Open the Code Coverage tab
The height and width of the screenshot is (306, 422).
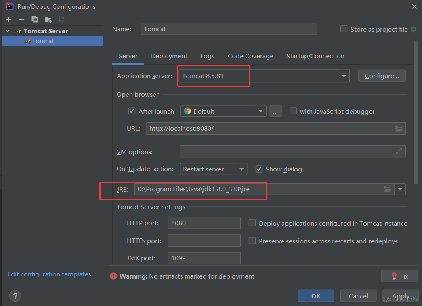[250, 56]
